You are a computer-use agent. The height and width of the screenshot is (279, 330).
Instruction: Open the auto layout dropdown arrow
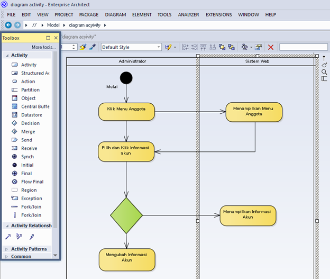251,47
